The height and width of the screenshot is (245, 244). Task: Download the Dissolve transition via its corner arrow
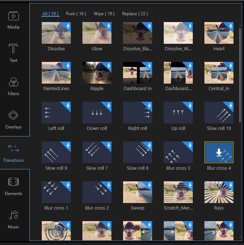tap(68, 26)
